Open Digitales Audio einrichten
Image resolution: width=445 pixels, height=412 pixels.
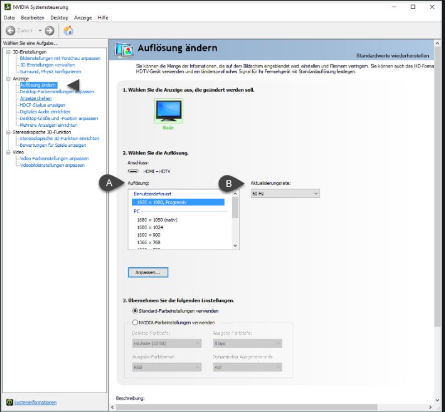45,112
